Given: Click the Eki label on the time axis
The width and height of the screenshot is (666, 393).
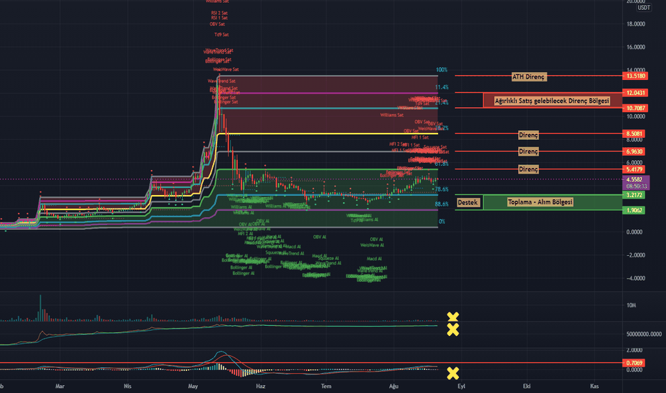Looking at the screenshot, I should (x=527, y=386).
